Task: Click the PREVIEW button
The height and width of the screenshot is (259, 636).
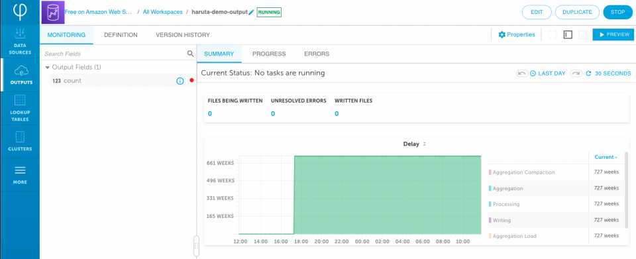Action: (x=613, y=35)
